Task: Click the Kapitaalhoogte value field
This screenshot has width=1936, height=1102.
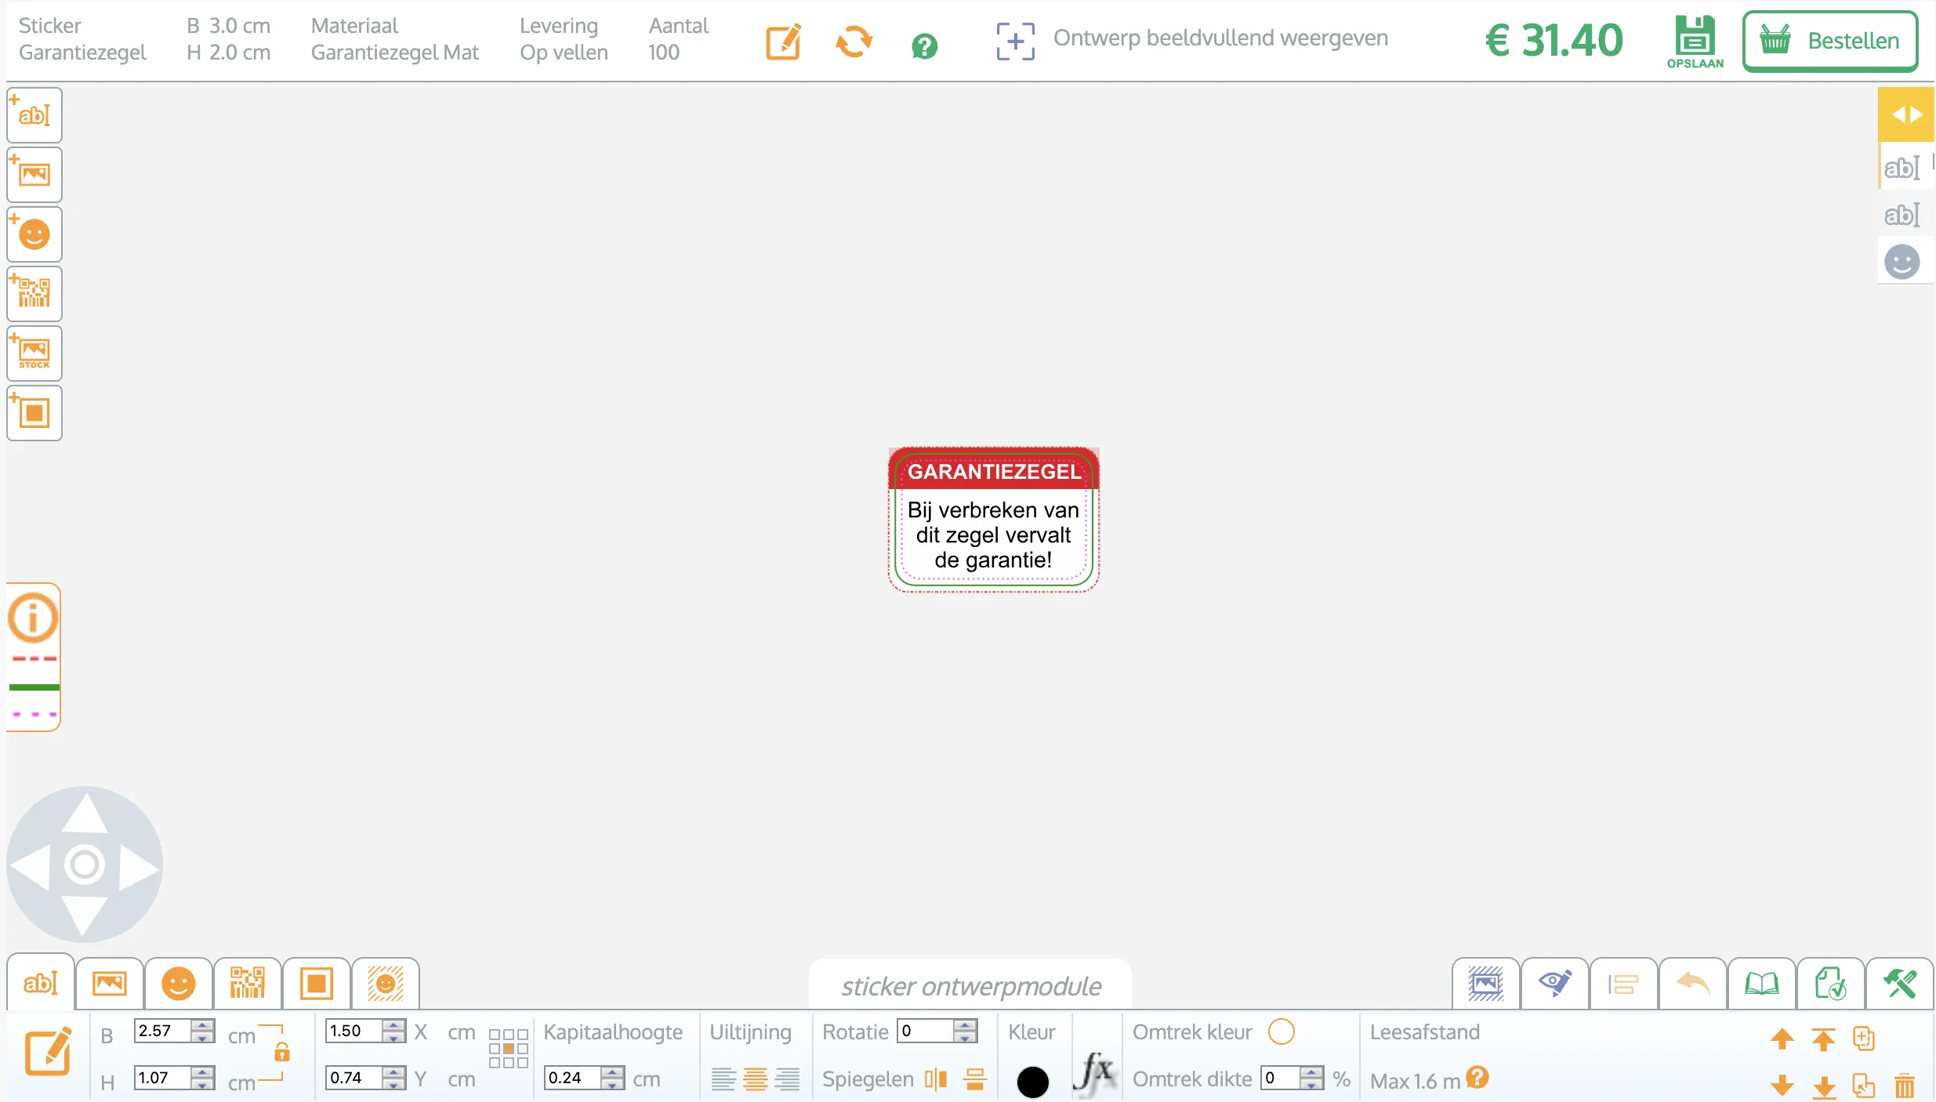Action: tap(572, 1078)
